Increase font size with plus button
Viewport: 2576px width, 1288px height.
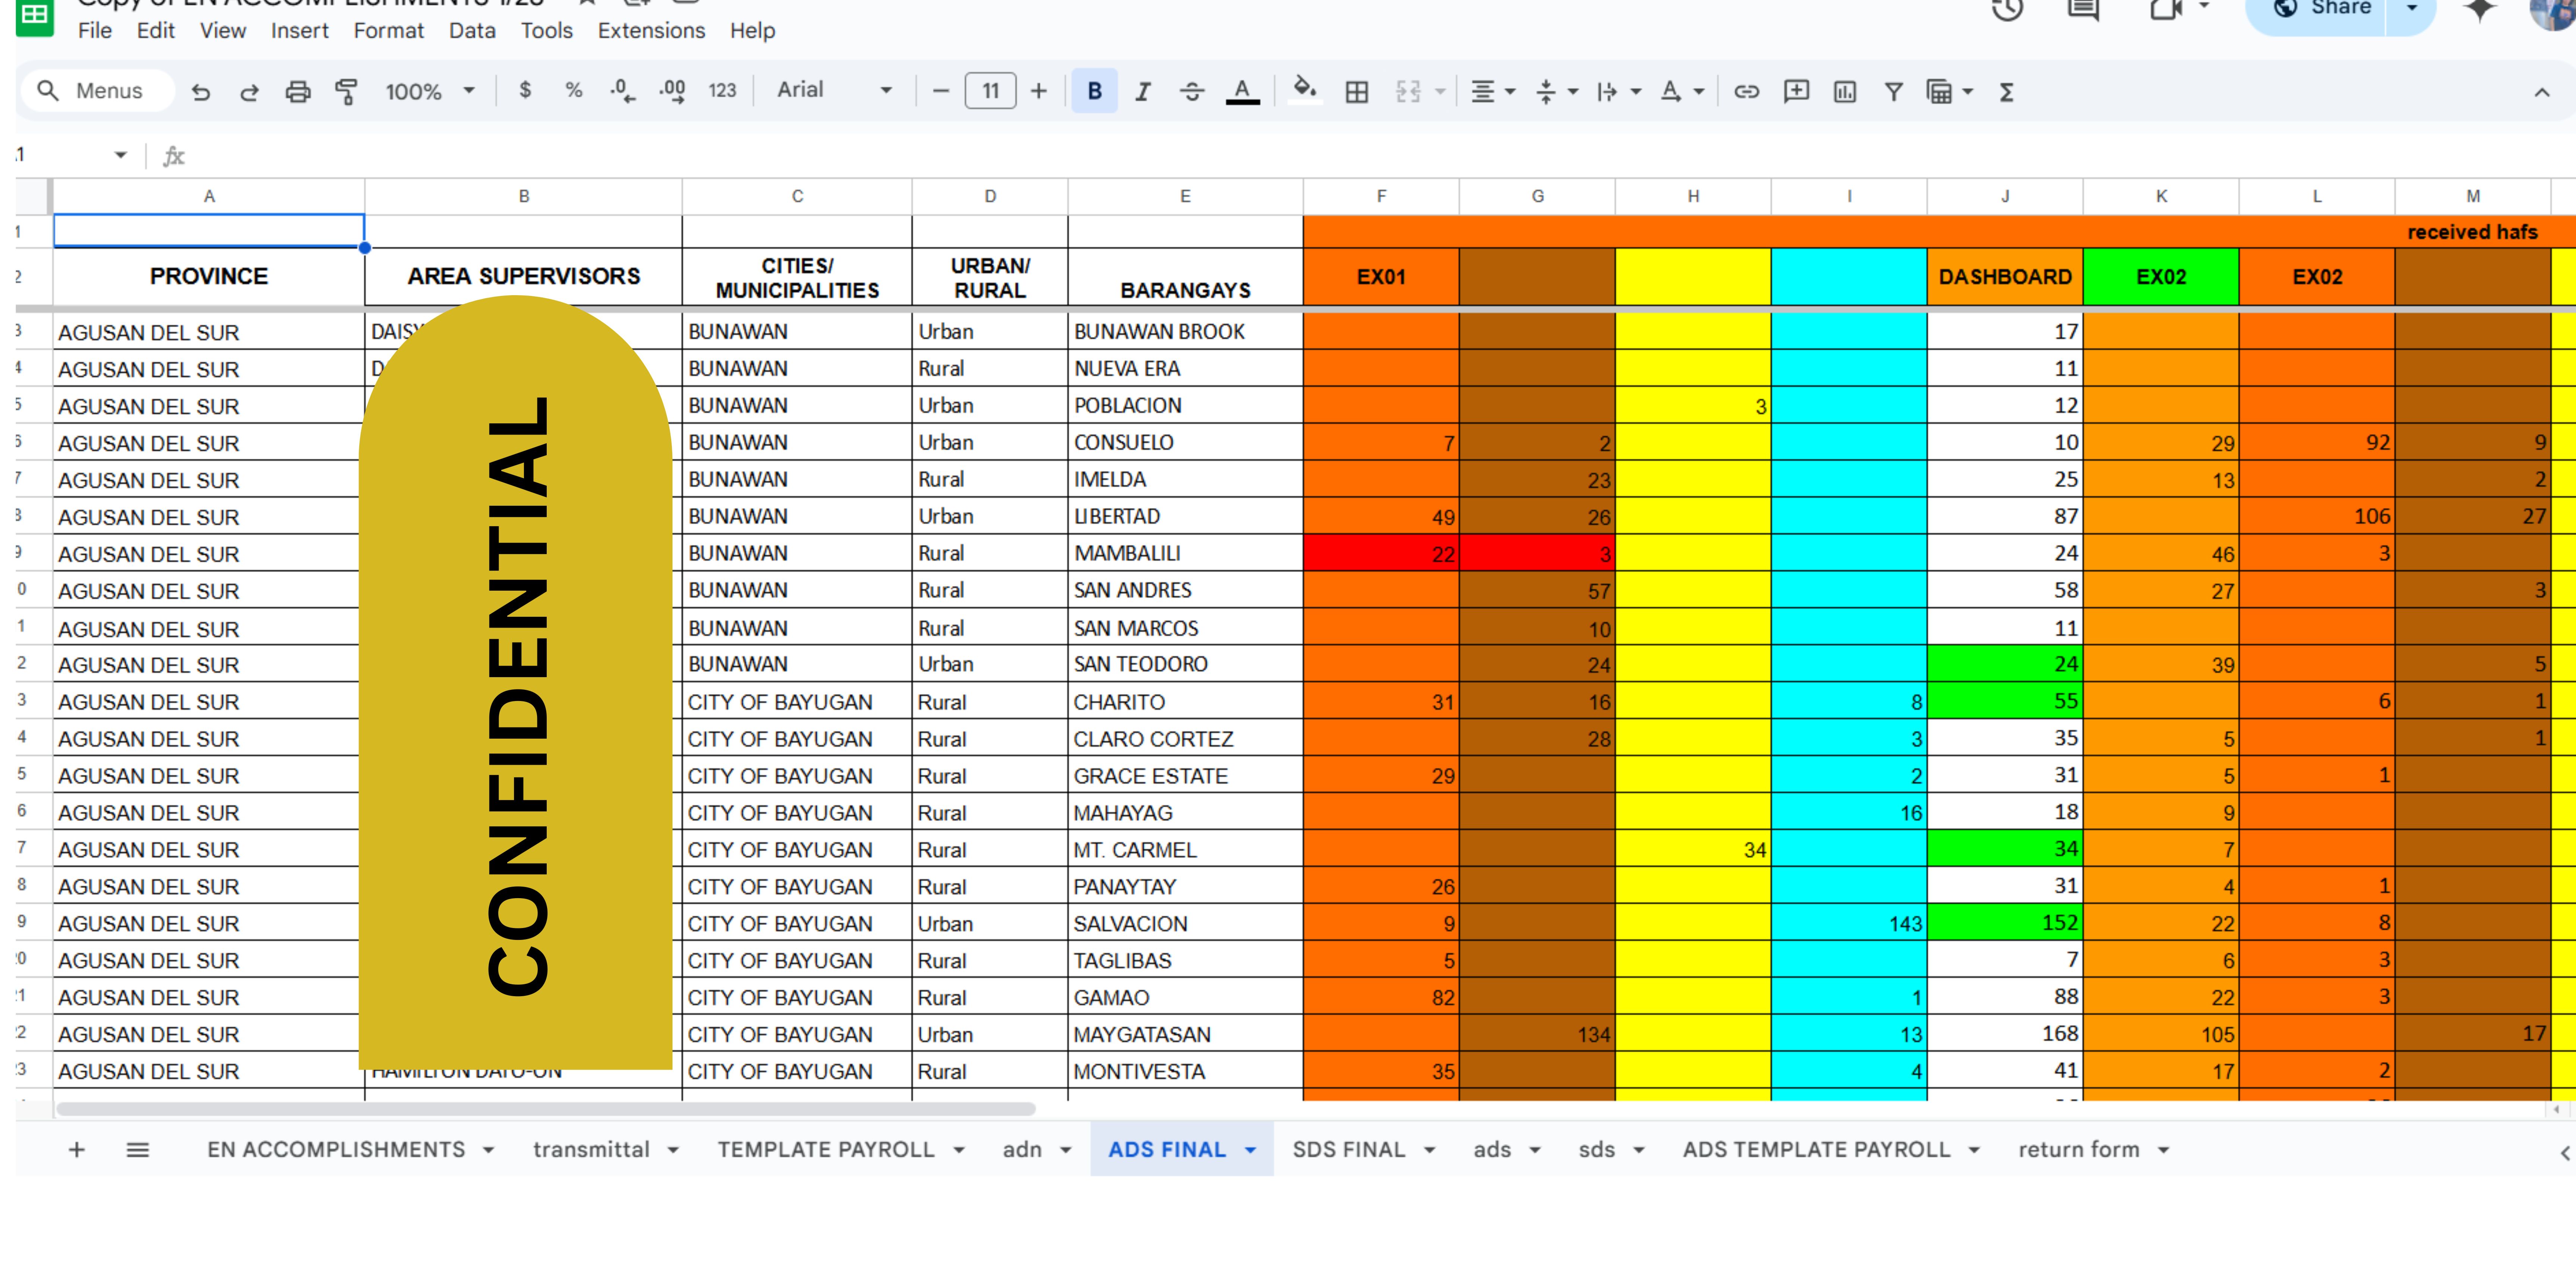pyautogui.click(x=1039, y=91)
